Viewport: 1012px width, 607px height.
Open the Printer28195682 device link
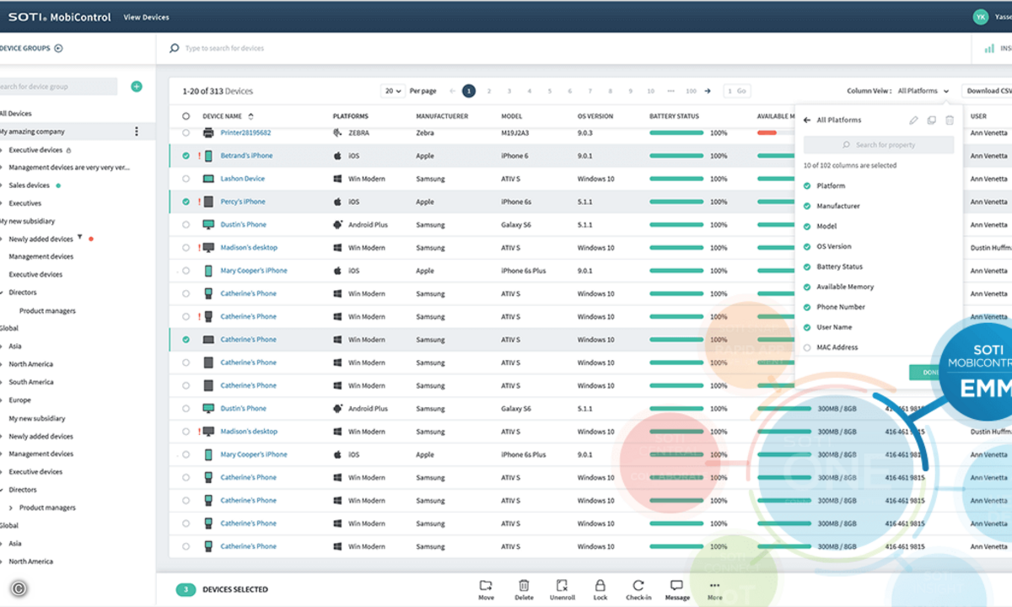click(245, 132)
